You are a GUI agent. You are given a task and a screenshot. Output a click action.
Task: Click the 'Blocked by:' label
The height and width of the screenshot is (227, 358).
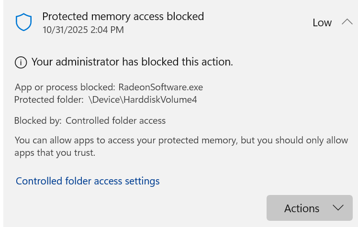click(x=38, y=121)
